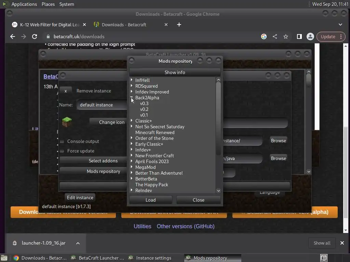The height and width of the screenshot is (262, 350).
Task: Open the tab search chevron
Action: pos(340,25)
